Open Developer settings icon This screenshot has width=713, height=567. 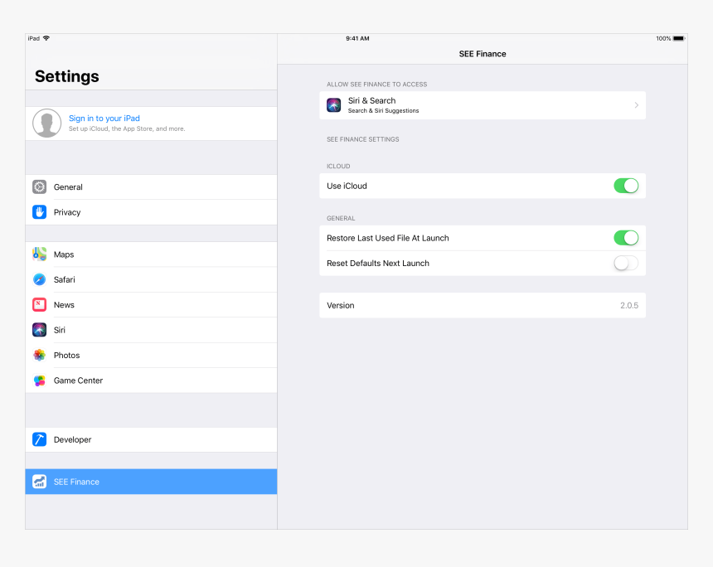tap(39, 439)
